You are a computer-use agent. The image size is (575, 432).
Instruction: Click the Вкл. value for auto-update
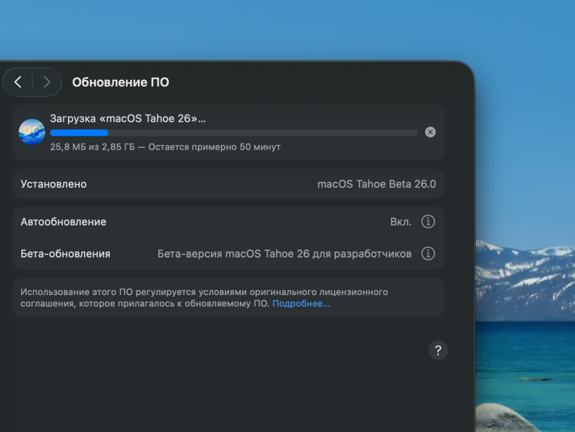coord(401,222)
